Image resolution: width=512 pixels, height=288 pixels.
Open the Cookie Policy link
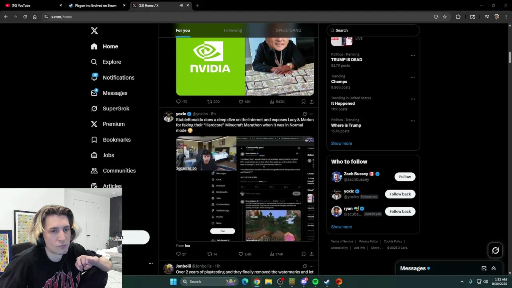393,242
